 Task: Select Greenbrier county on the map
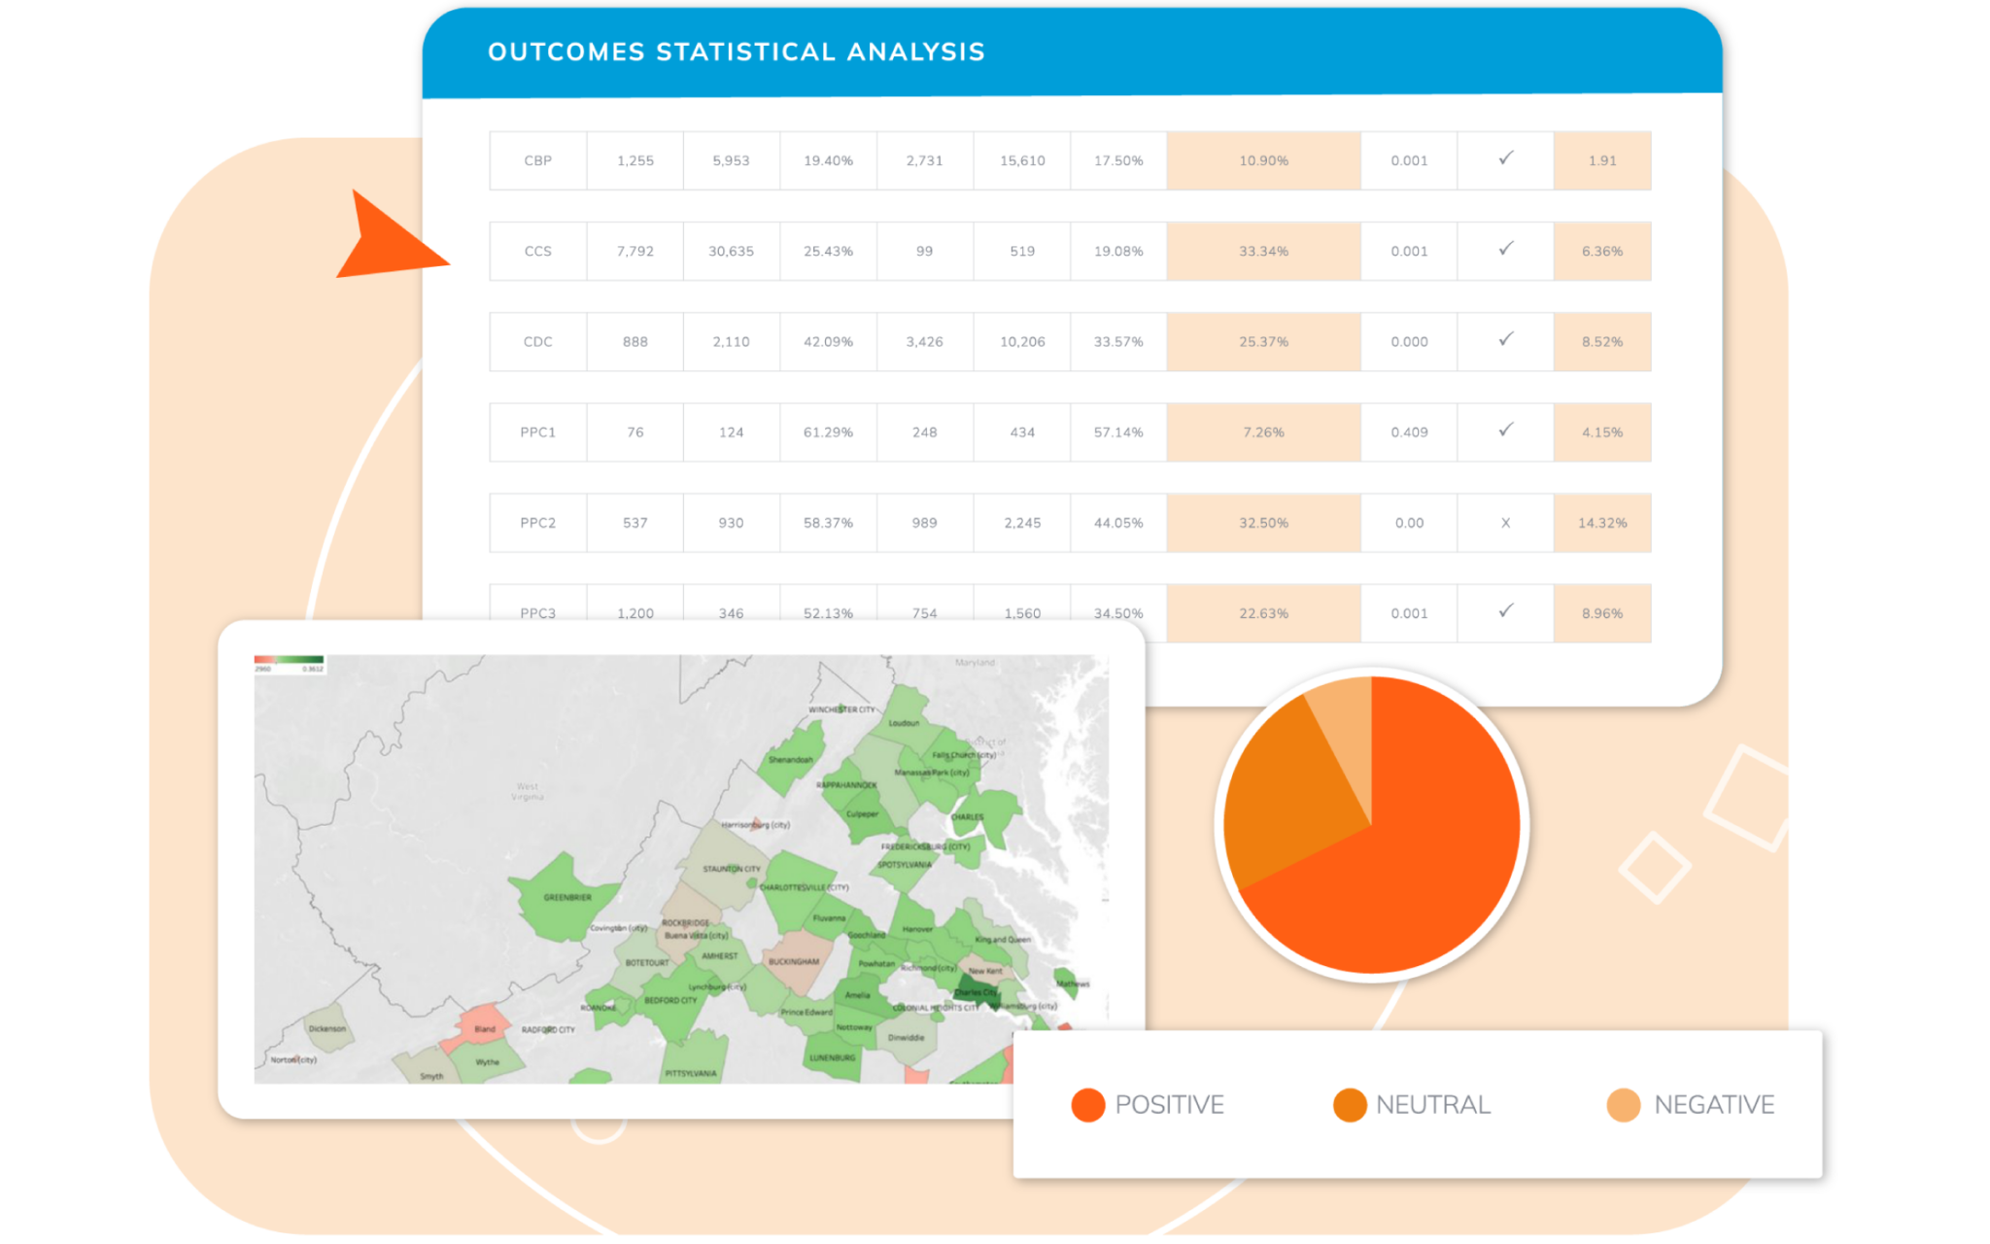(x=568, y=897)
